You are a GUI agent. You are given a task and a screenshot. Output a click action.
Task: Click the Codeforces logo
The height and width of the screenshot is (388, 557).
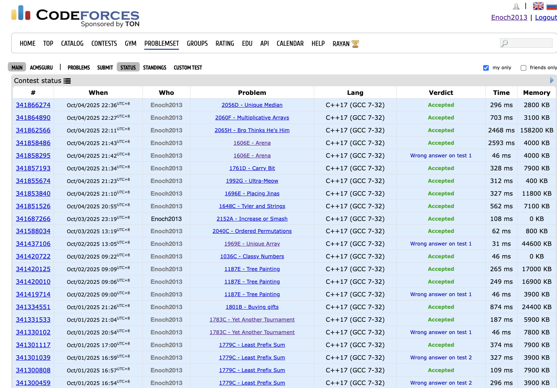click(75, 16)
